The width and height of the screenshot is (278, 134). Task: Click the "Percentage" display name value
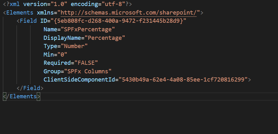105,38
